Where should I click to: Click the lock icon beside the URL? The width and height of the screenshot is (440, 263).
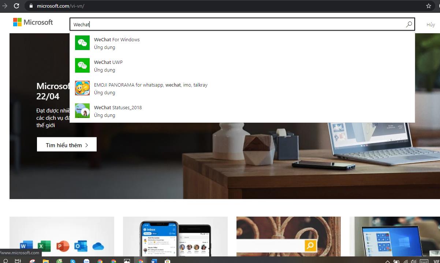(31, 6)
